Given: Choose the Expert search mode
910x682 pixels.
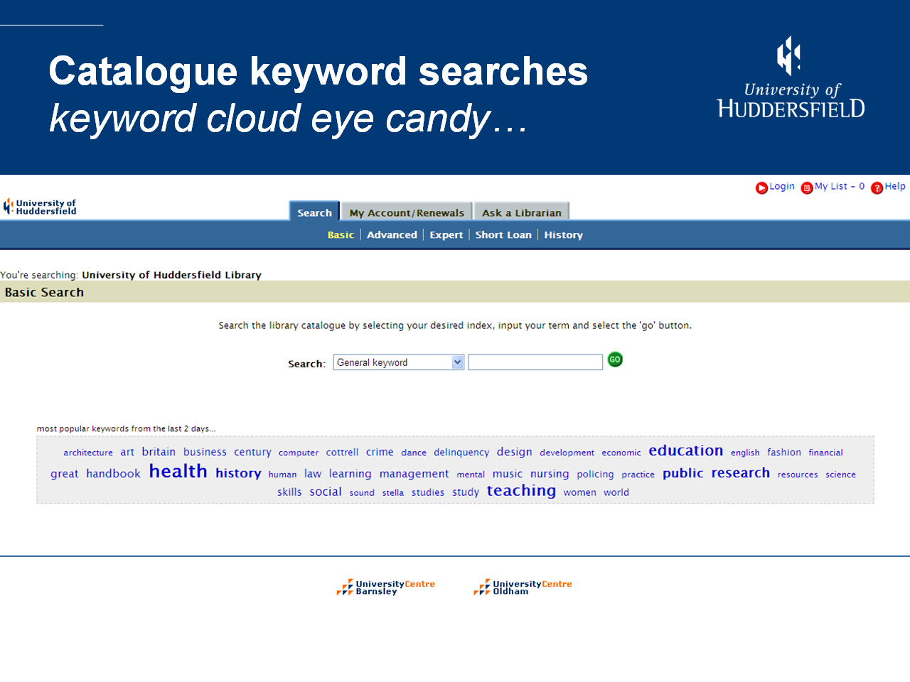Looking at the screenshot, I should (x=446, y=235).
